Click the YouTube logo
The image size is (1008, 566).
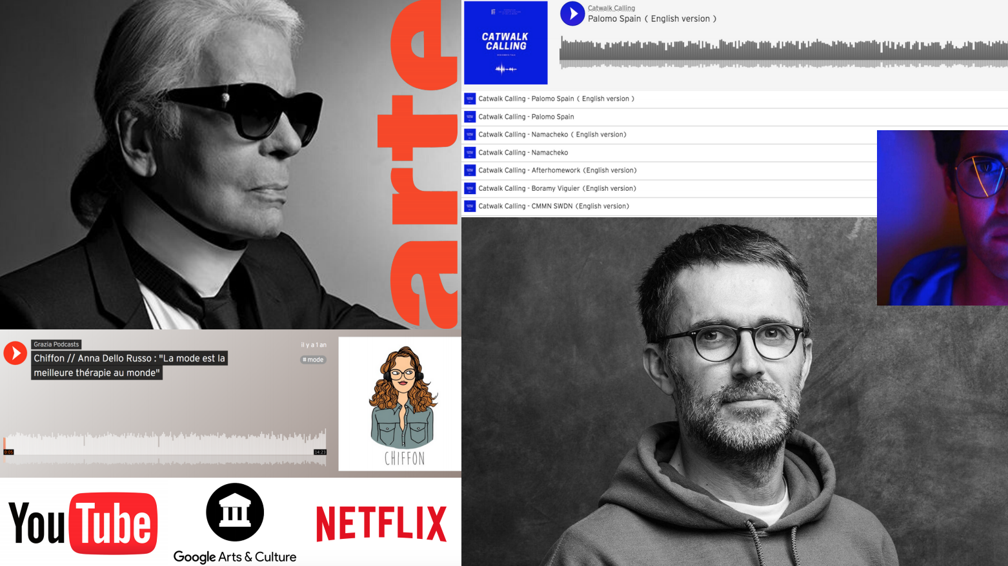(x=83, y=523)
